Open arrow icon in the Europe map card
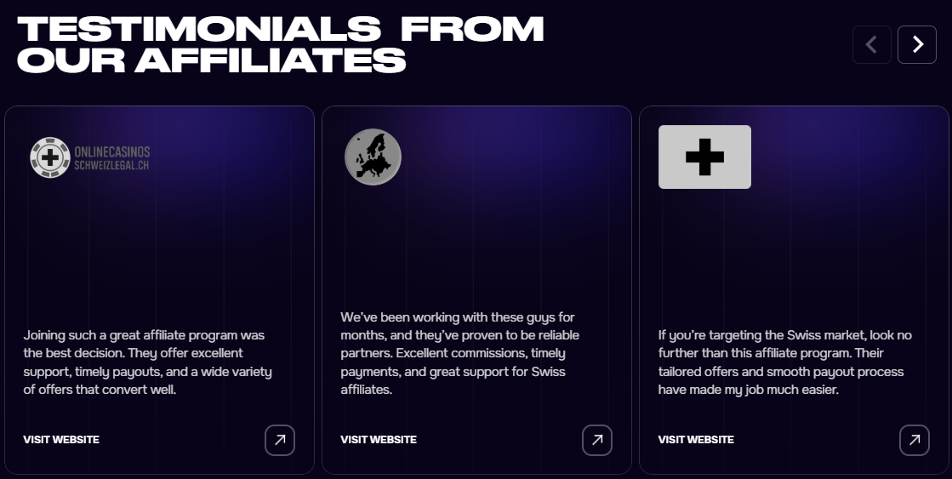This screenshot has width=952, height=479. click(597, 440)
